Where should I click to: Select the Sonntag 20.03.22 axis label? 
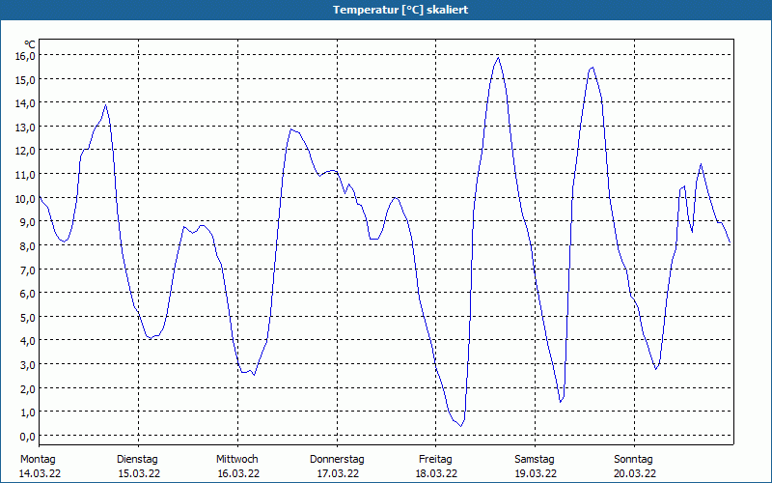click(x=634, y=467)
